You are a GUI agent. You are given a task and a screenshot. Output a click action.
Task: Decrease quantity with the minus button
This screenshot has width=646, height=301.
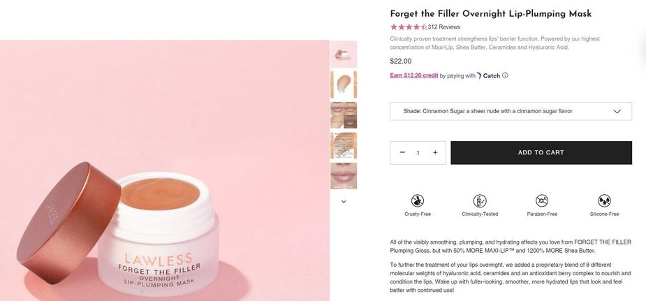click(x=402, y=152)
